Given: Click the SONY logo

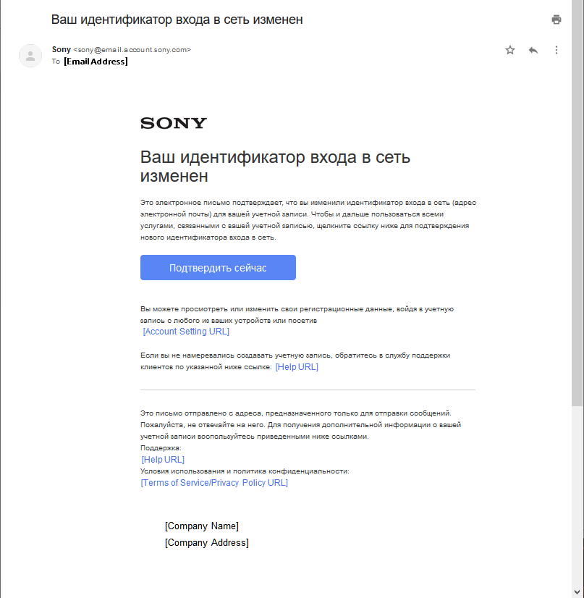Looking at the screenshot, I should 174,123.
